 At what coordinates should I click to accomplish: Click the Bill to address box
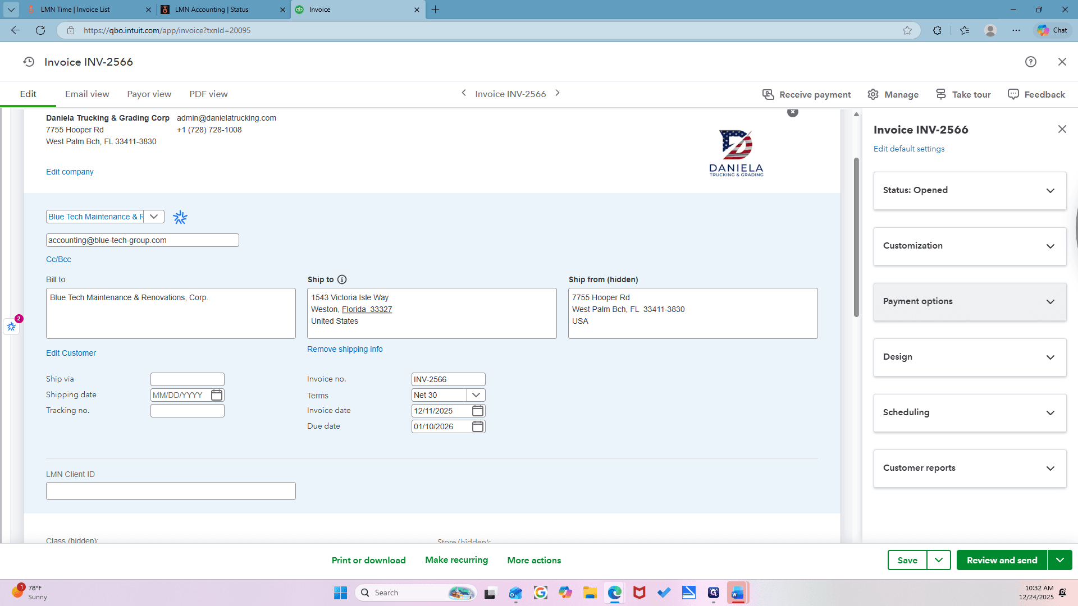pyautogui.click(x=171, y=313)
